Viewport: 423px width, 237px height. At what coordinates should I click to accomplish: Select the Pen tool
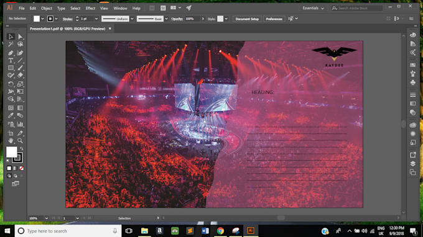pos(11,53)
